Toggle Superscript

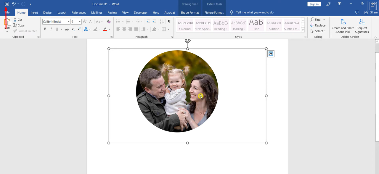click(x=79, y=29)
